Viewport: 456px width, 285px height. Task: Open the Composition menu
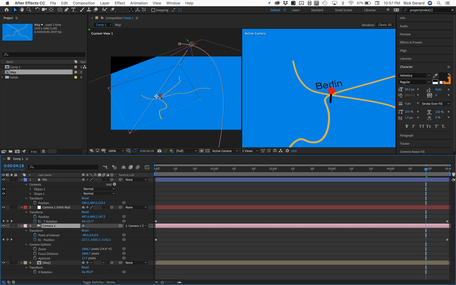tap(84, 3)
